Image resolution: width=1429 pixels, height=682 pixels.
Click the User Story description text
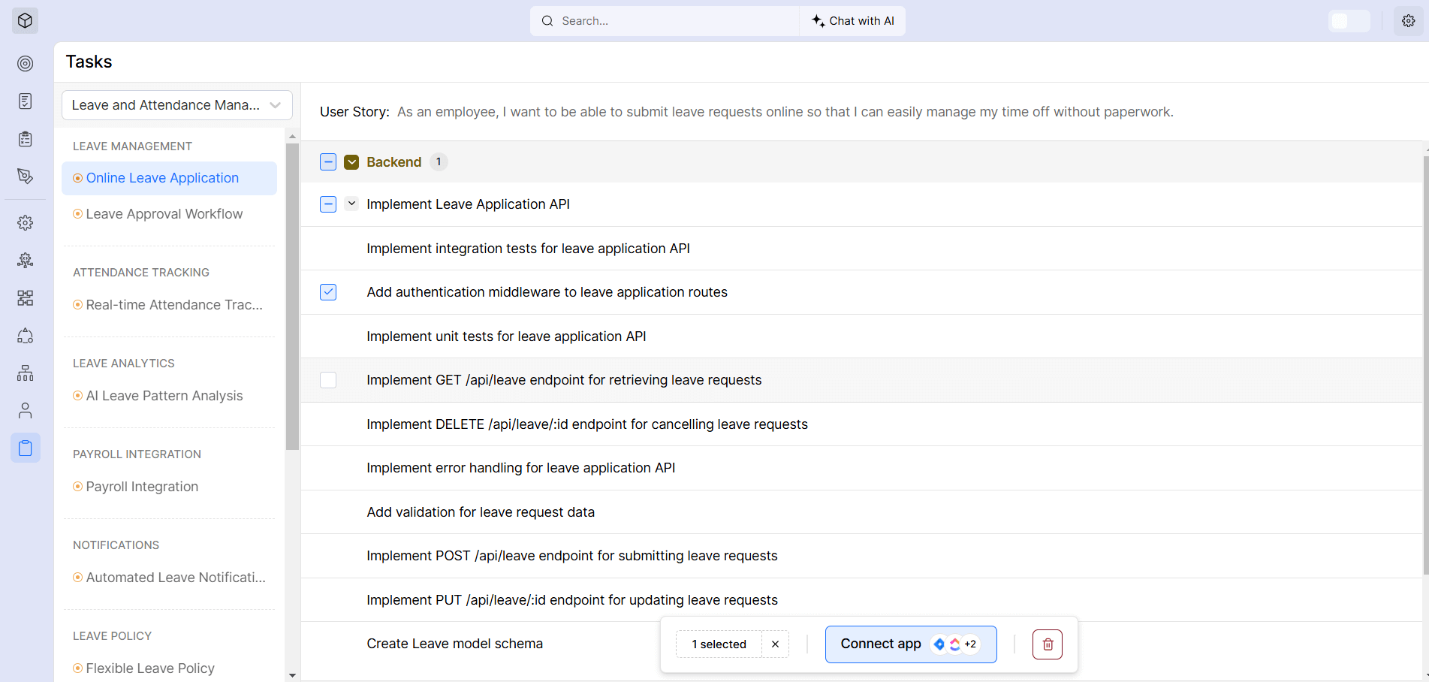point(785,112)
